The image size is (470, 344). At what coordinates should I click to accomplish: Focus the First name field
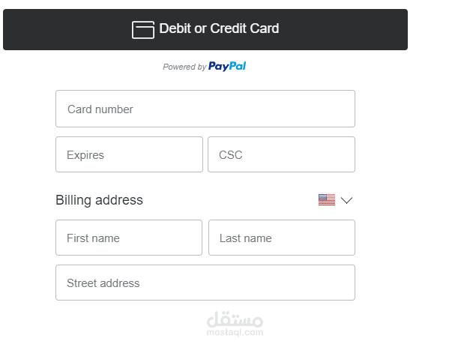pyautogui.click(x=129, y=238)
